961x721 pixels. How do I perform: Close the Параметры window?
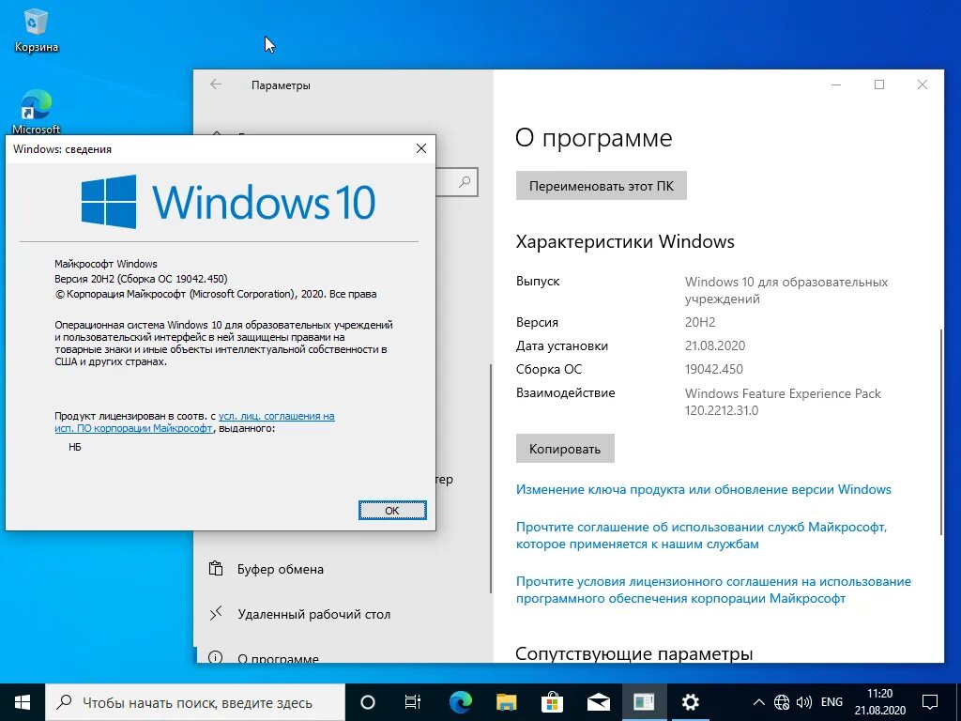(x=923, y=84)
